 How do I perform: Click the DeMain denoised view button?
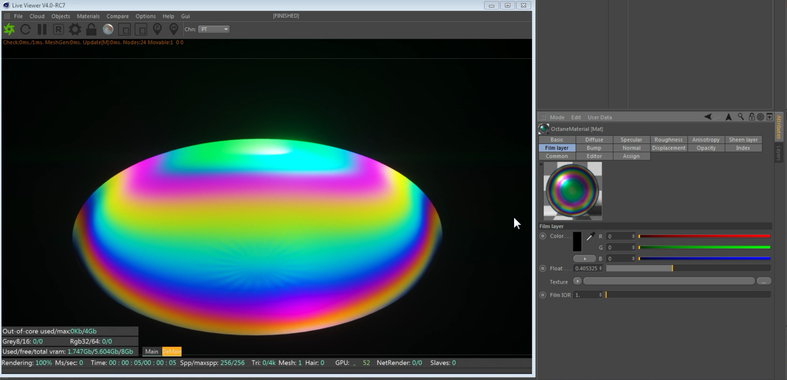click(171, 351)
